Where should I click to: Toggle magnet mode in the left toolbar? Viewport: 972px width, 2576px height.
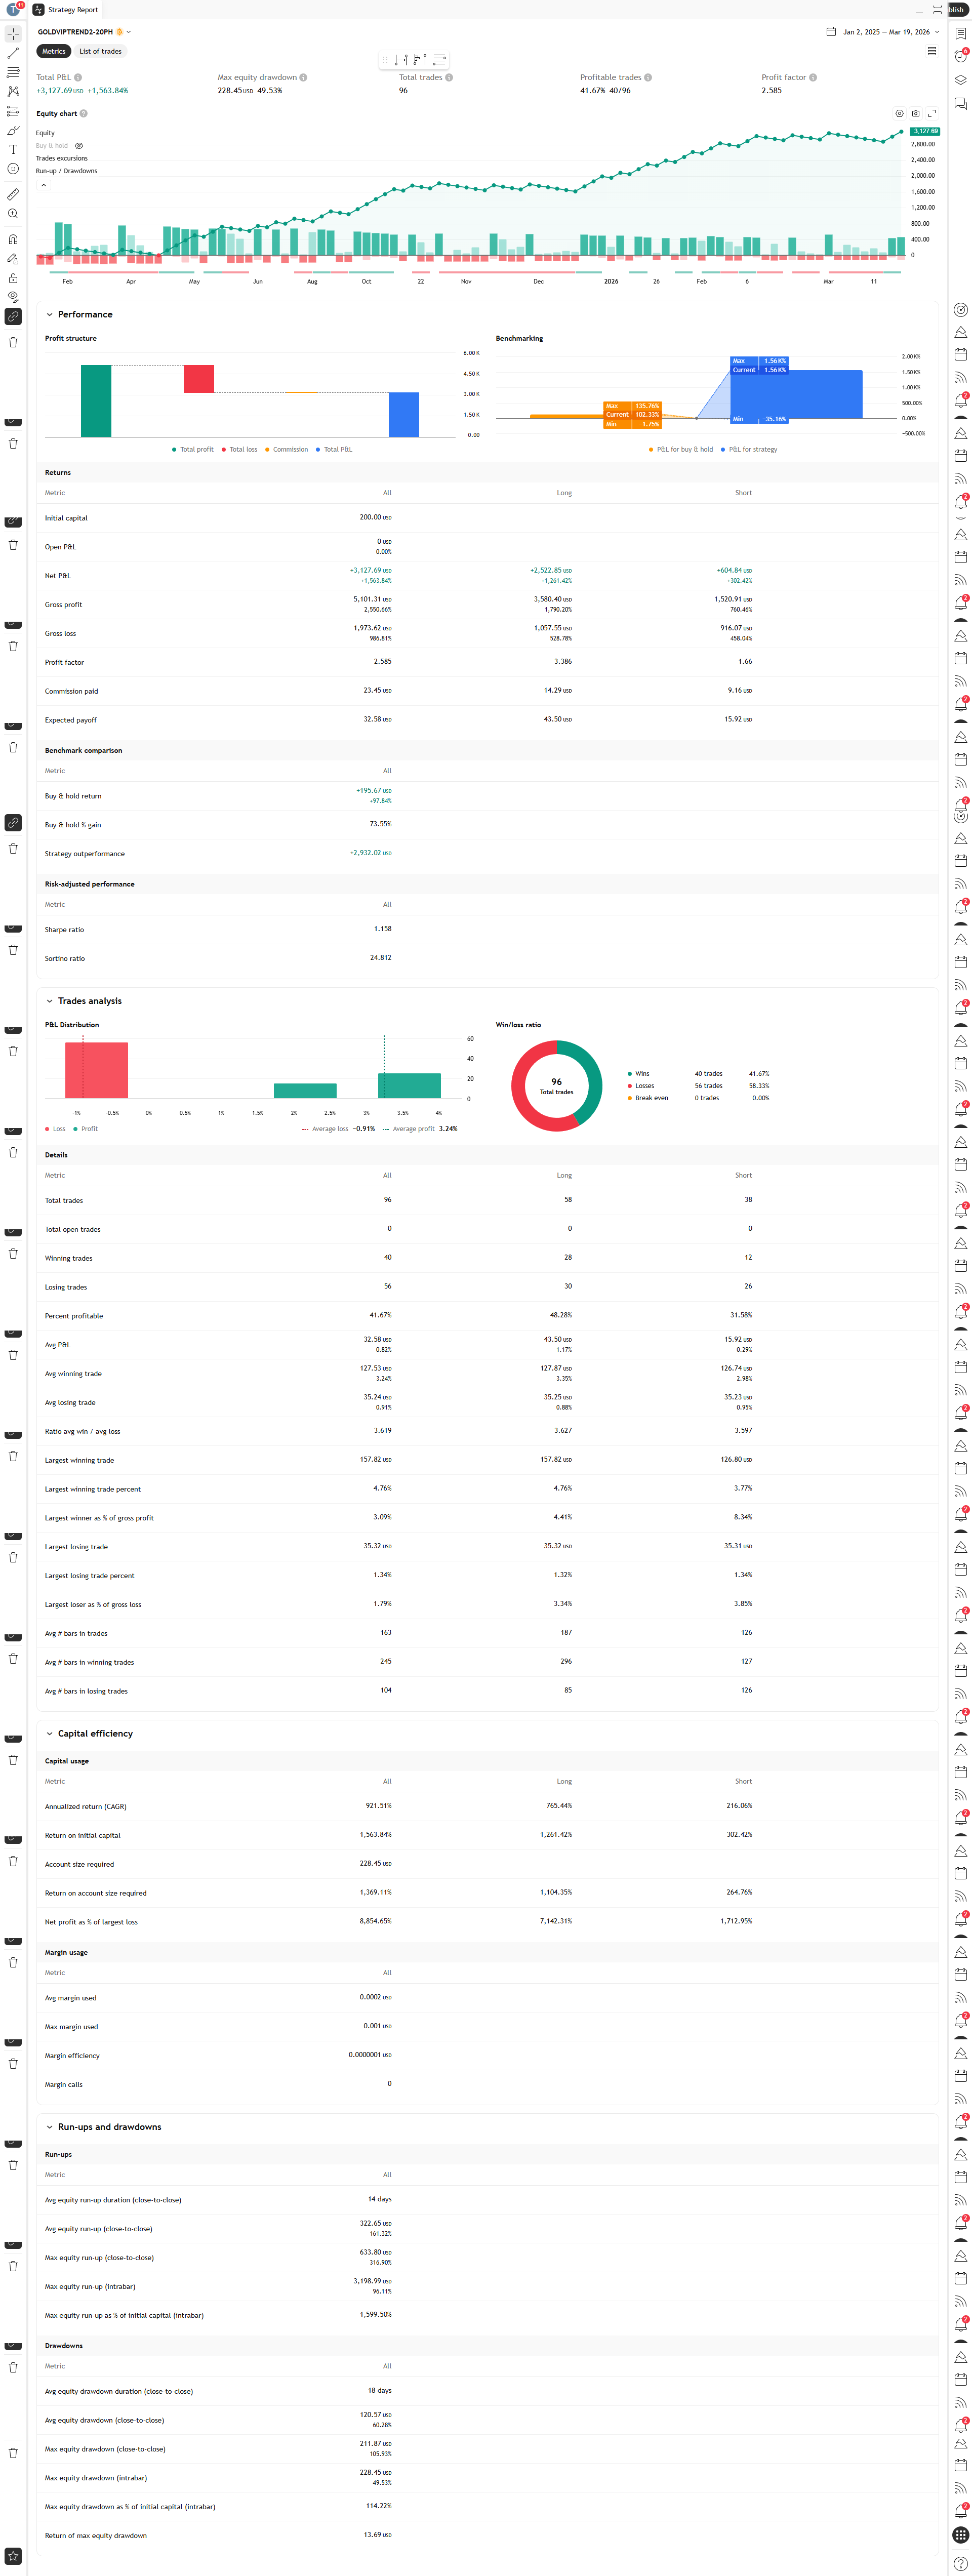13,239
